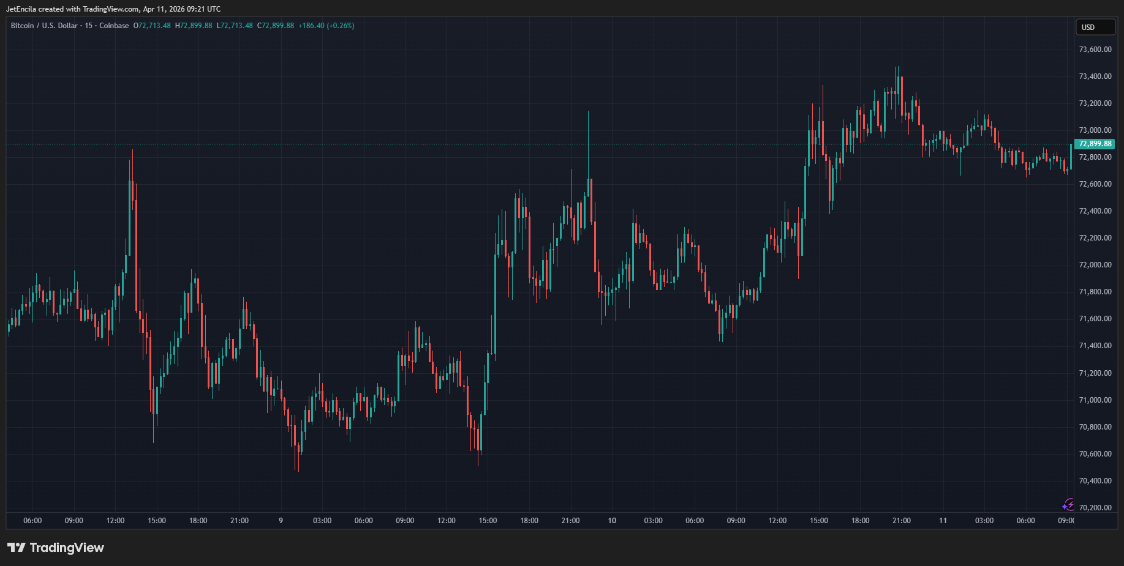Viewport: 1124px width, 566px height.
Task: Click the 70,400.00 price axis label
Action: (x=1095, y=481)
